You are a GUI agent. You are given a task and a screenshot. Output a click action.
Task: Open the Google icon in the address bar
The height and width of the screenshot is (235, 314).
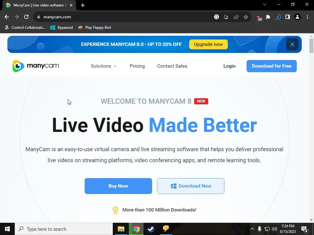pyautogui.click(x=216, y=17)
